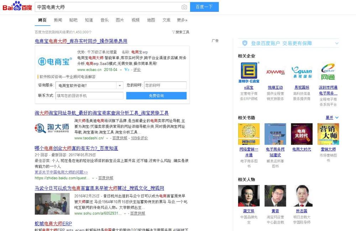This screenshot has height=231, width=356.
Task: Switch to 视频 tab
Action: tap(136, 20)
